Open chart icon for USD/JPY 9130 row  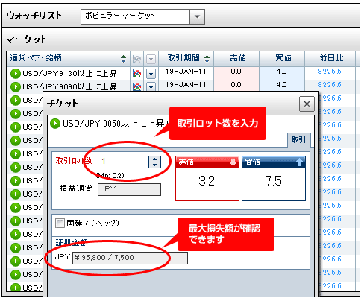(136, 73)
